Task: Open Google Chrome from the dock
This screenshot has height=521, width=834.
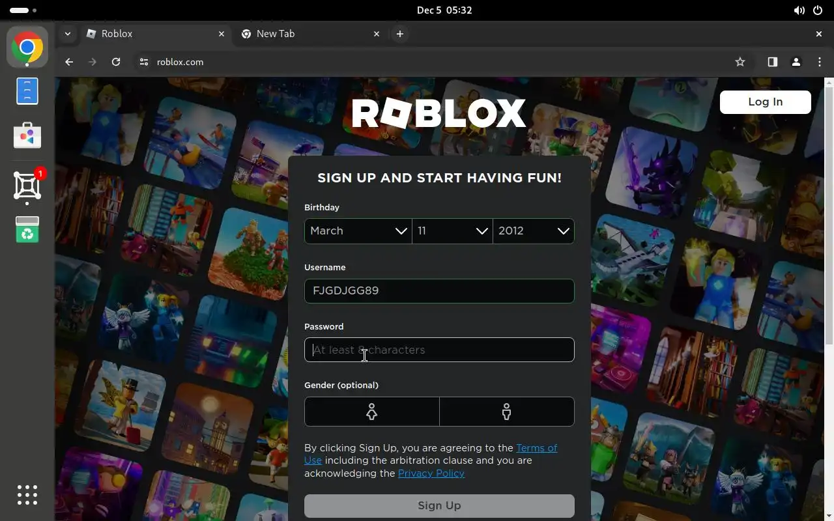Action: (x=27, y=48)
